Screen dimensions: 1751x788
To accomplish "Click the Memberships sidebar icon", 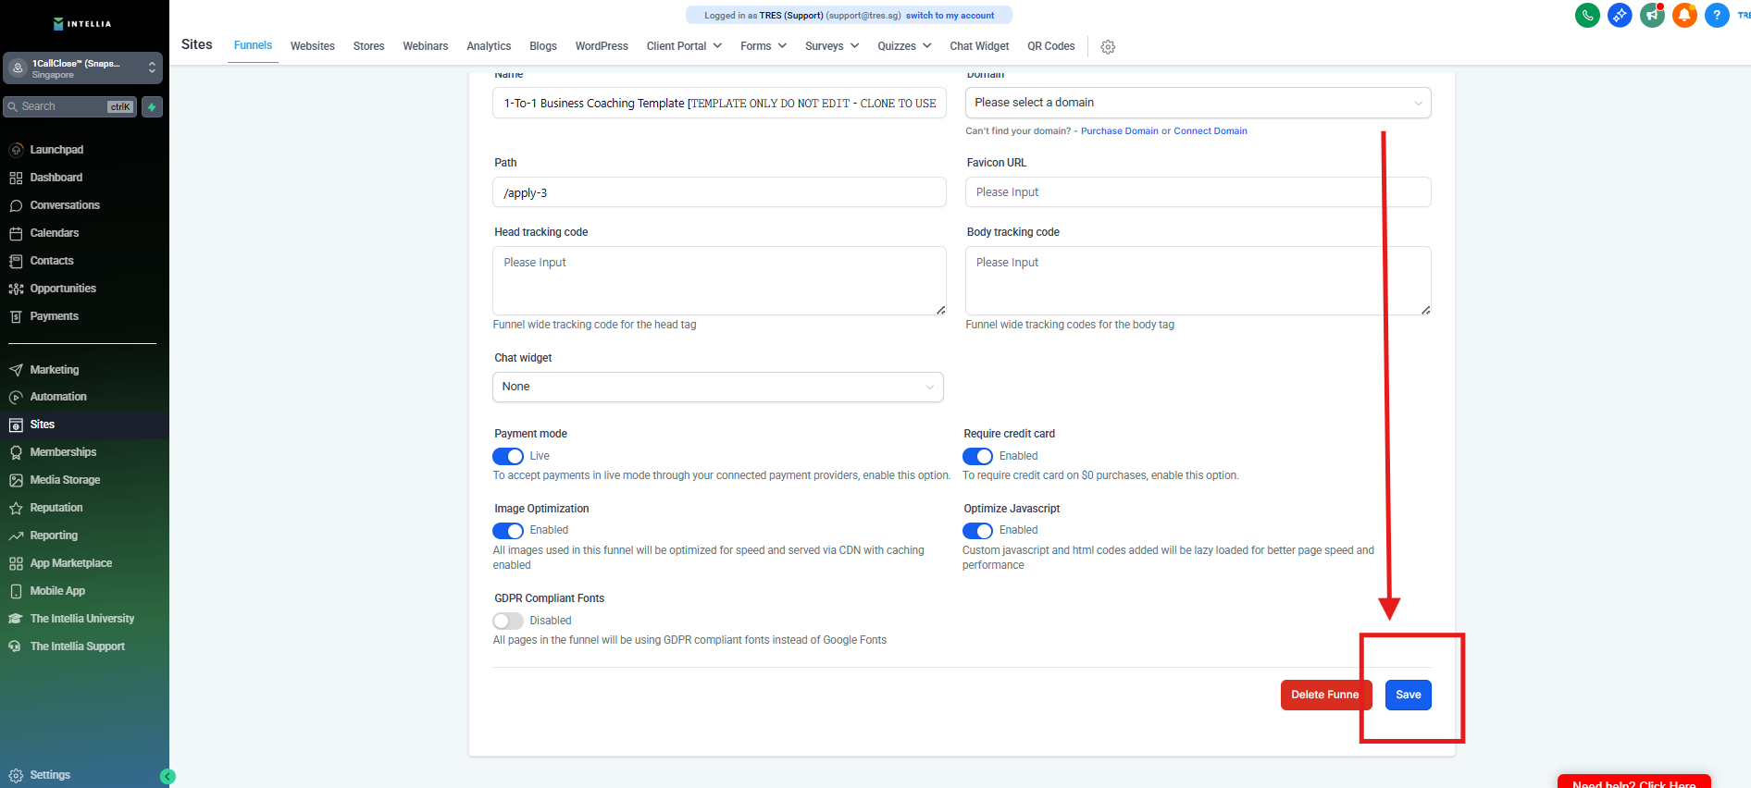I will pos(16,452).
